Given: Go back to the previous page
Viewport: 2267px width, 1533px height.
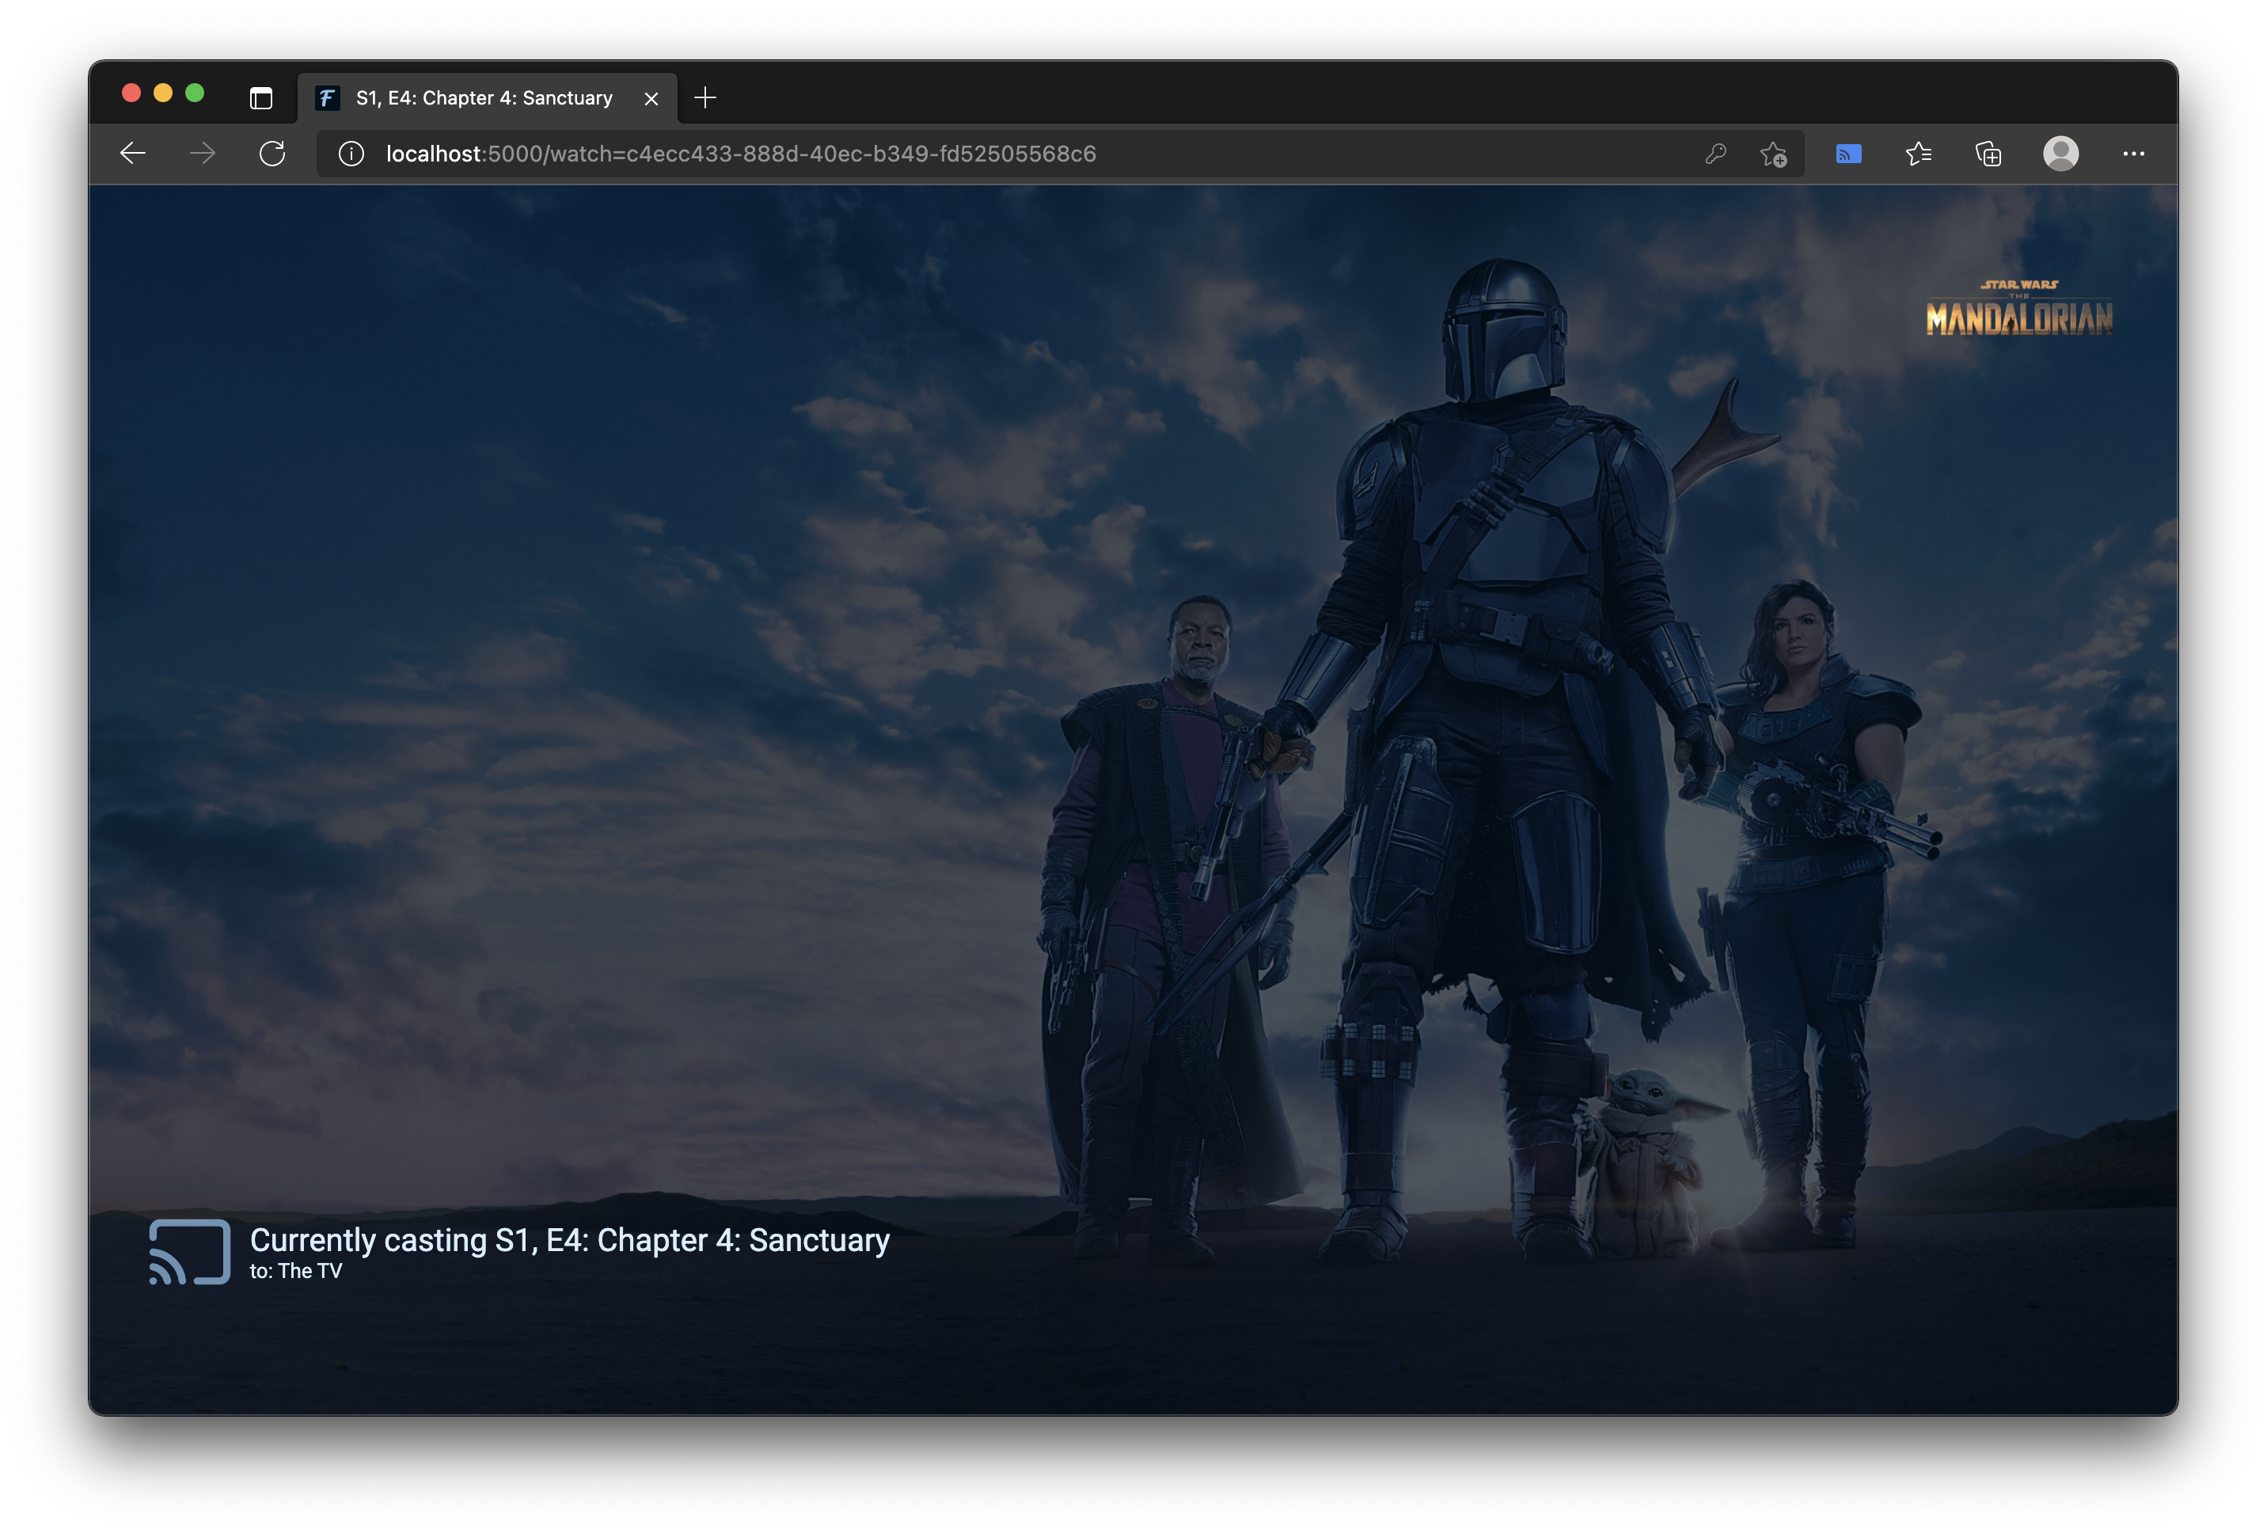Looking at the screenshot, I should pyautogui.click(x=133, y=153).
